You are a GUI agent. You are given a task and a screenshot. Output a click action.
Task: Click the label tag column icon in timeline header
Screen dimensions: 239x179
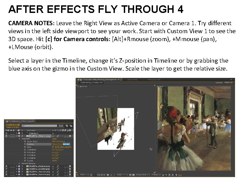point(19,130)
